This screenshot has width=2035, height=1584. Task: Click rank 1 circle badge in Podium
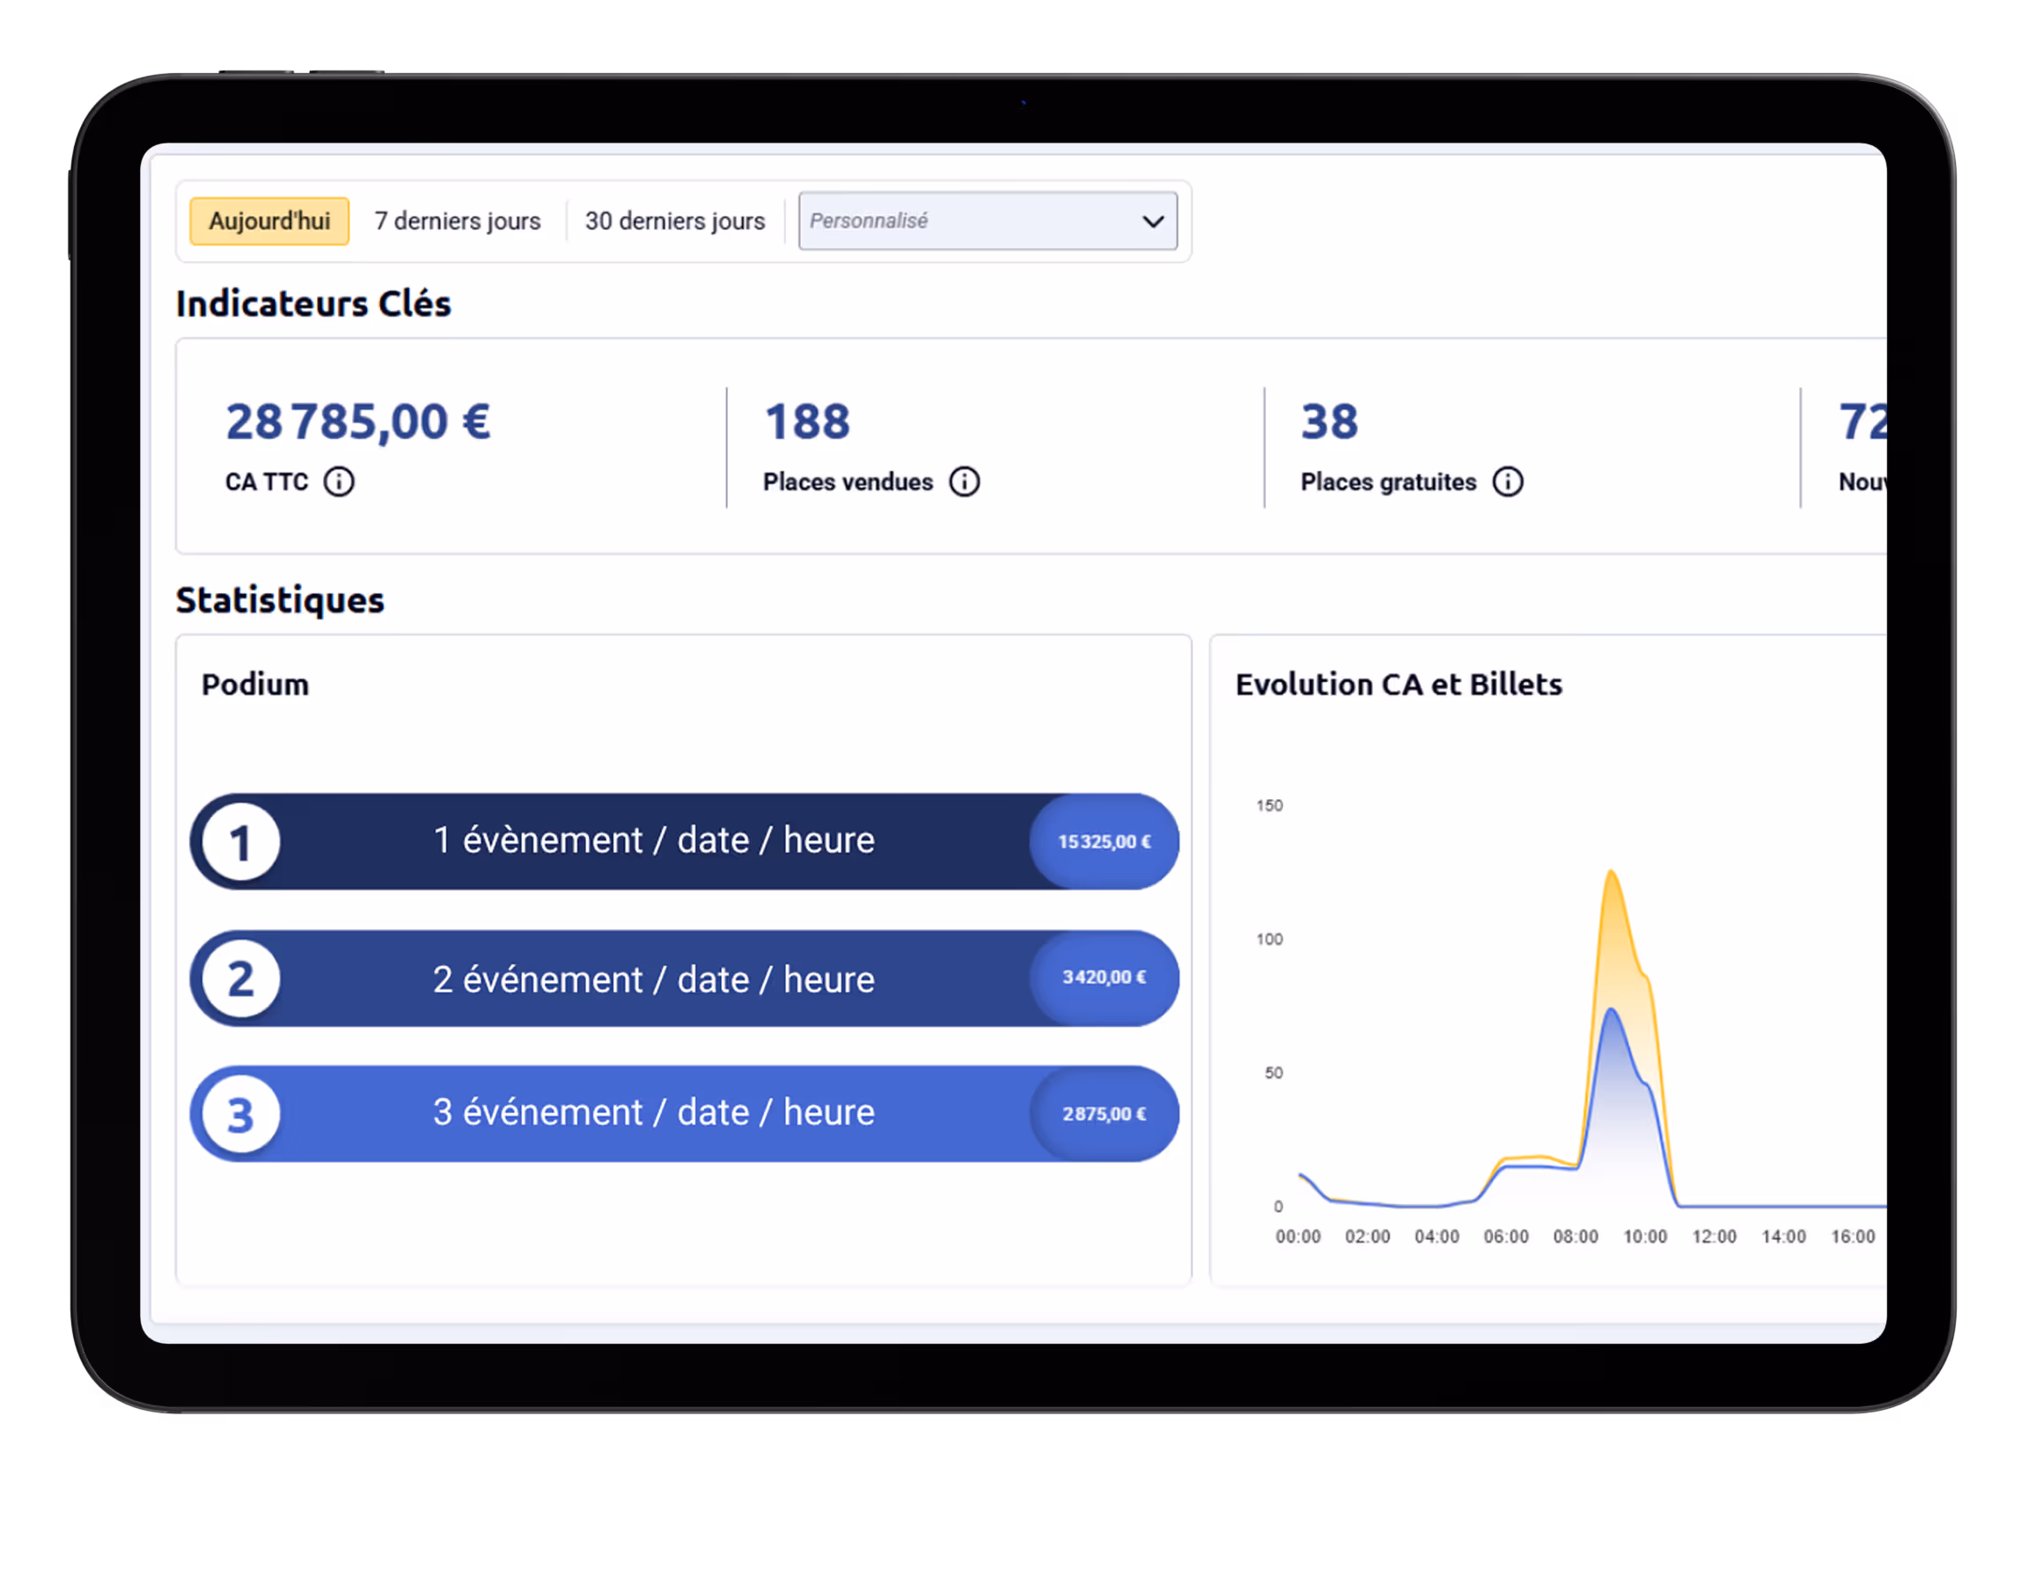240,842
